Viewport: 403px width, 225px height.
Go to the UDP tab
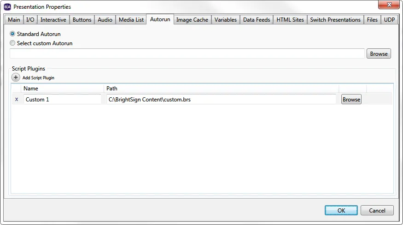click(x=389, y=20)
